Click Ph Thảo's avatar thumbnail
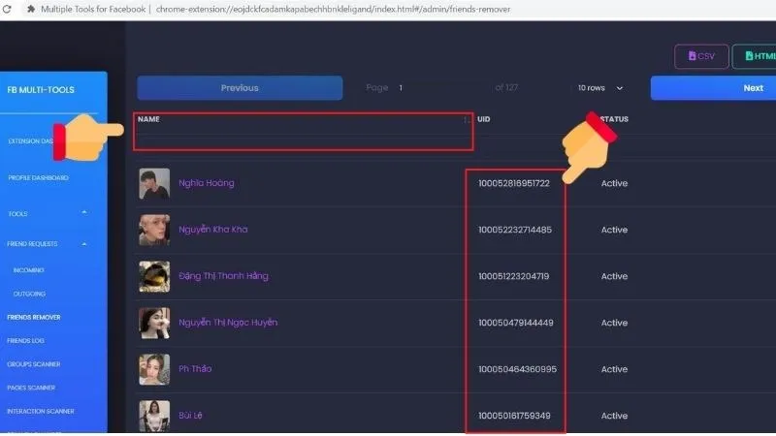Image resolution: width=776 pixels, height=436 pixels. point(154,369)
